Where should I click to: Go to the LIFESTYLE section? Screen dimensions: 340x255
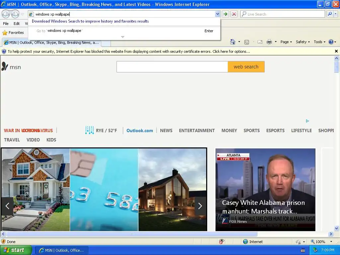tap(301, 130)
